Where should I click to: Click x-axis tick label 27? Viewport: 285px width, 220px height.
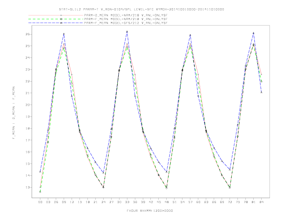click(x=111, y=202)
